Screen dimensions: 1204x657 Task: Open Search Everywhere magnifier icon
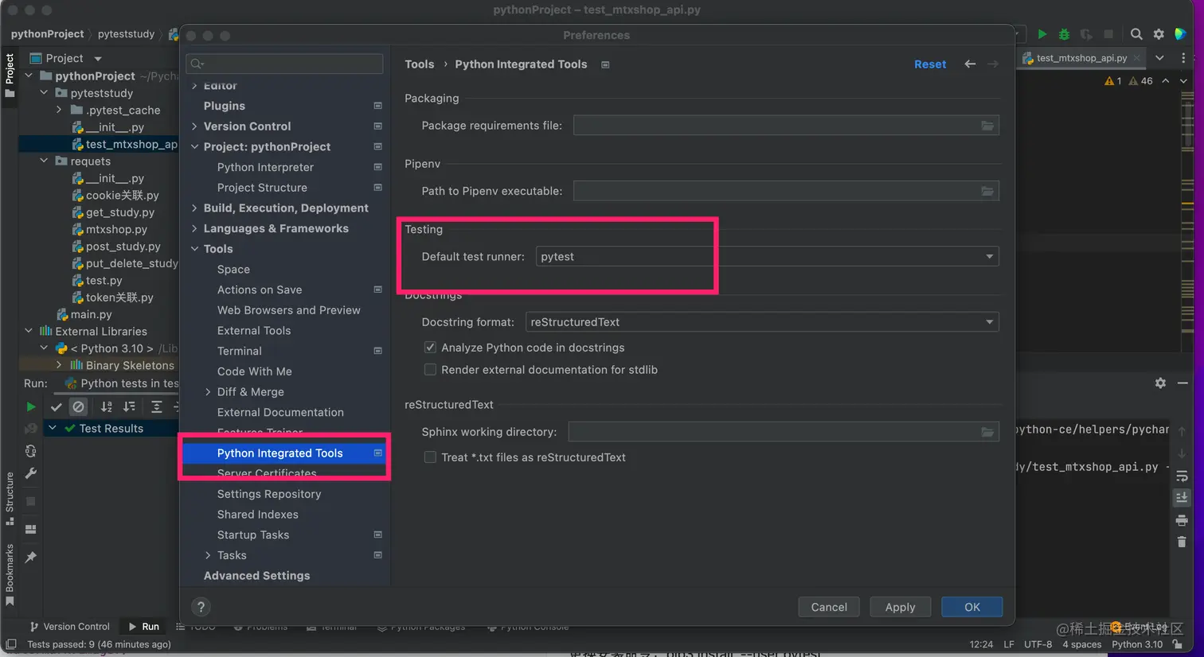coord(1136,34)
